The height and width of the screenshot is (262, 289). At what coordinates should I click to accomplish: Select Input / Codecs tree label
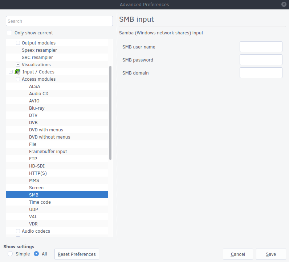click(x=38, y=72)
